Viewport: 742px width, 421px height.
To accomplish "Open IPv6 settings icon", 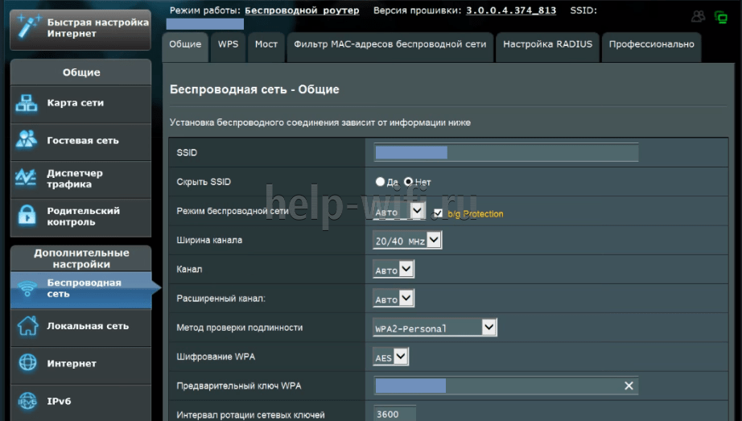I will tap(27, 401).
